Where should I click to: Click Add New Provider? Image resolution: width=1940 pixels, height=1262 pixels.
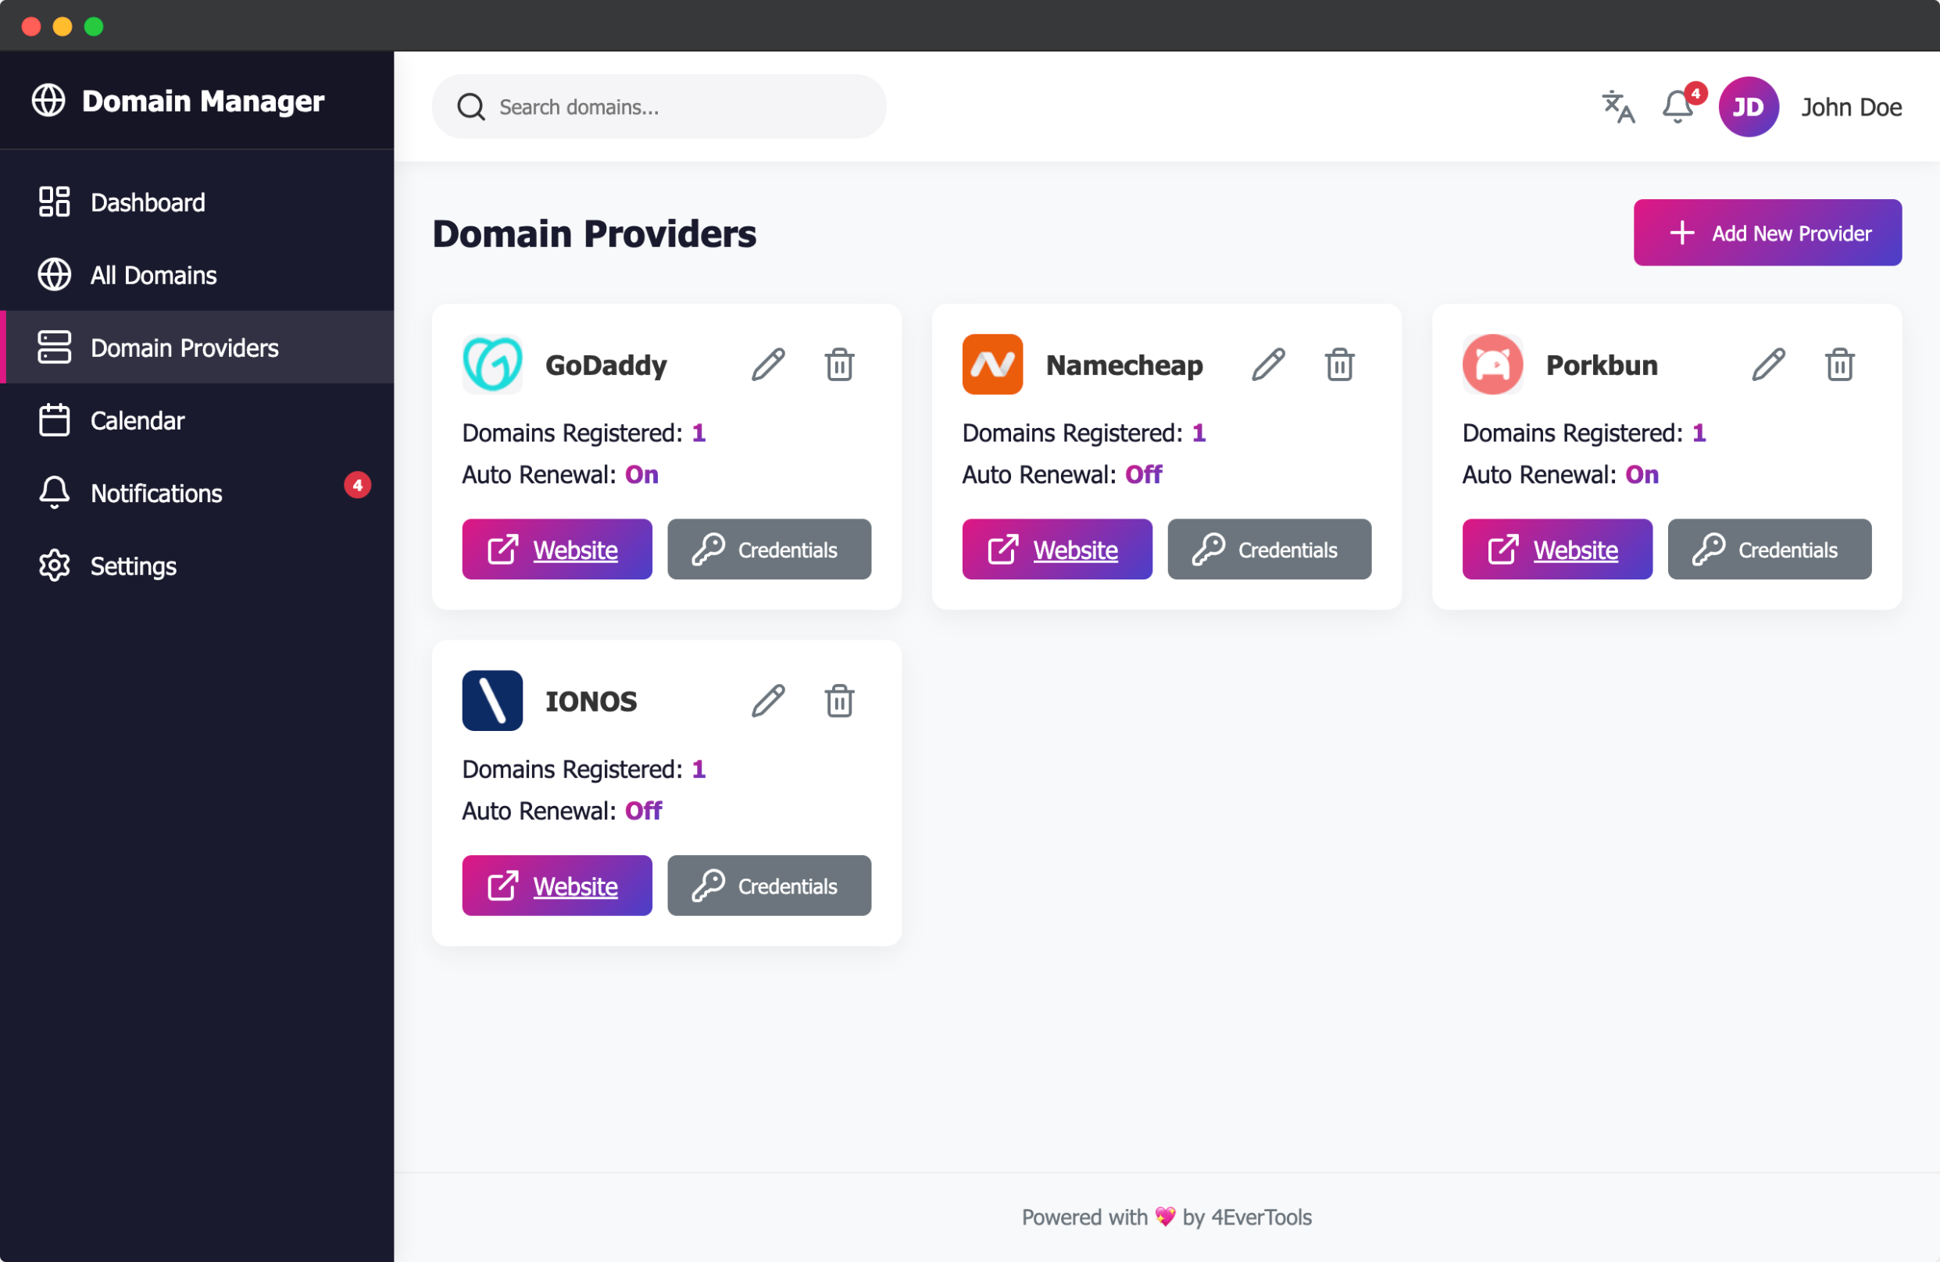[1767, 232]
